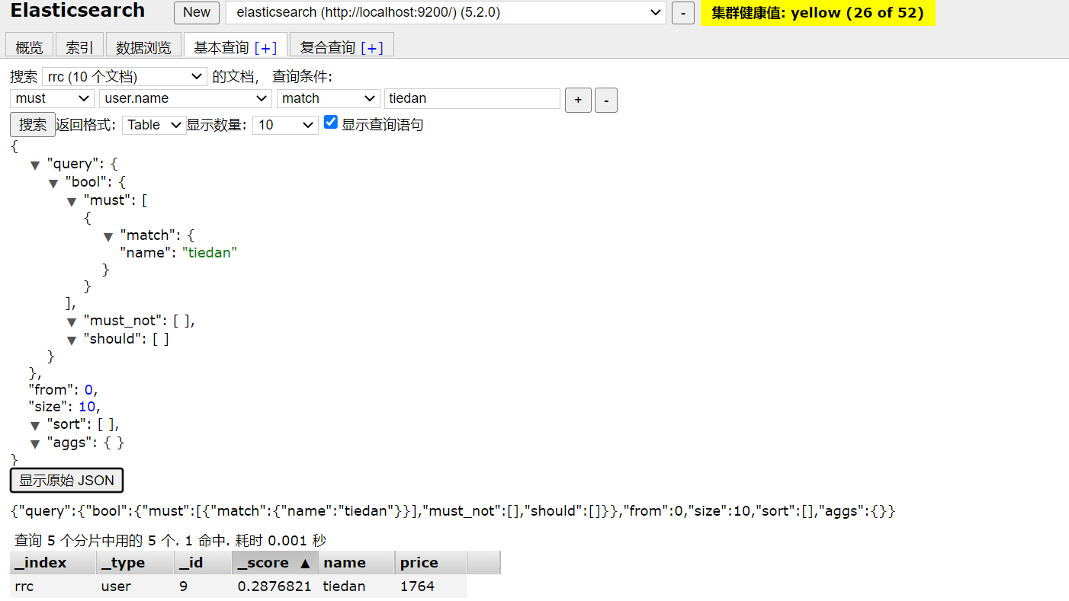Click the _id value 9 cell
The image size is (1069, 601).
203,587
